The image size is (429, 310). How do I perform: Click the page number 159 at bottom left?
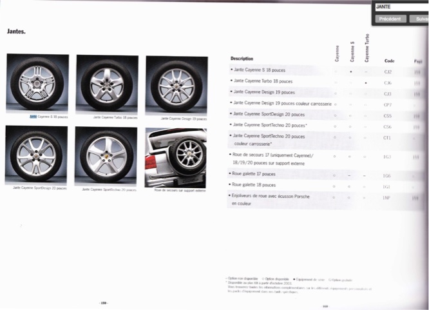click(x=104, y=303)
